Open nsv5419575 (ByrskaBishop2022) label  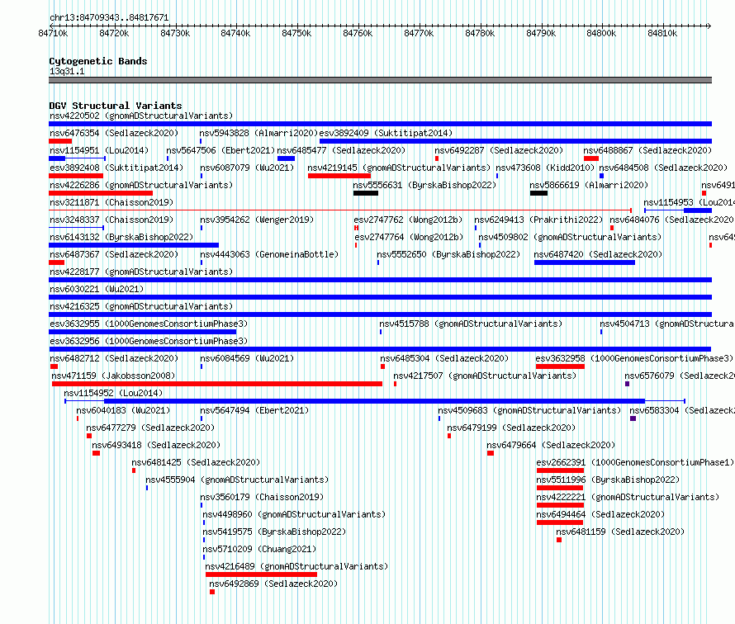(274, 532)
